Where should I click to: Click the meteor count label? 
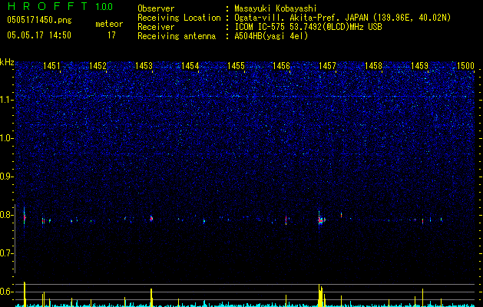click(x=109, y=24)
